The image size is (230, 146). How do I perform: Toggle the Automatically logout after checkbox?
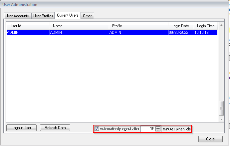tap(97, 129)
